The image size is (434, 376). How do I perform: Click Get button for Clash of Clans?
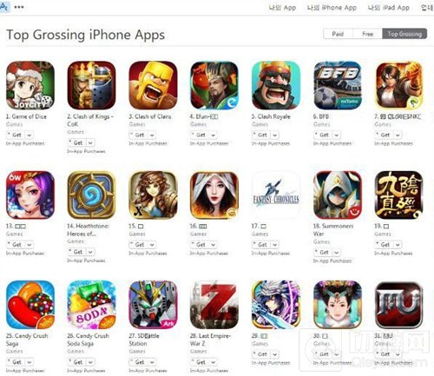pos(139,135)
